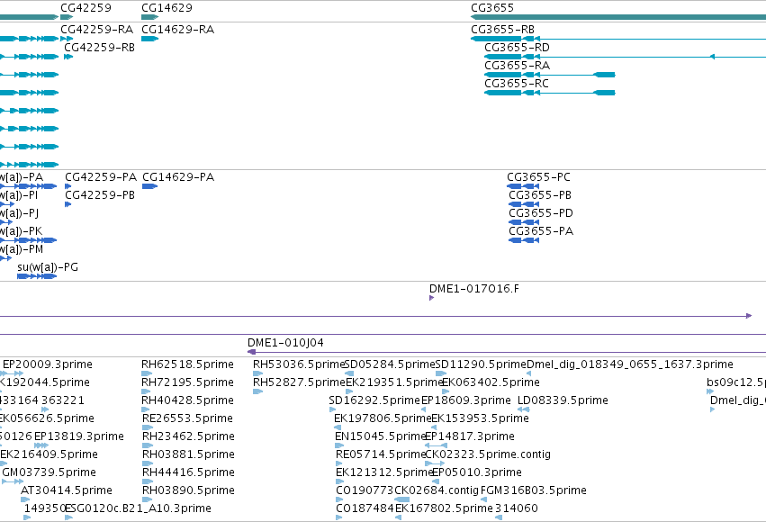Select the RH72195.5prime EST label

187,382
